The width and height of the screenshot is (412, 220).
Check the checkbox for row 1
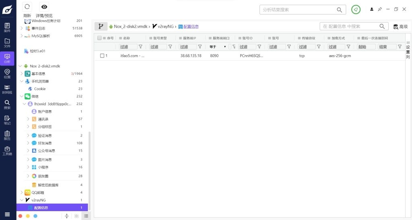[x=102, y=56]
